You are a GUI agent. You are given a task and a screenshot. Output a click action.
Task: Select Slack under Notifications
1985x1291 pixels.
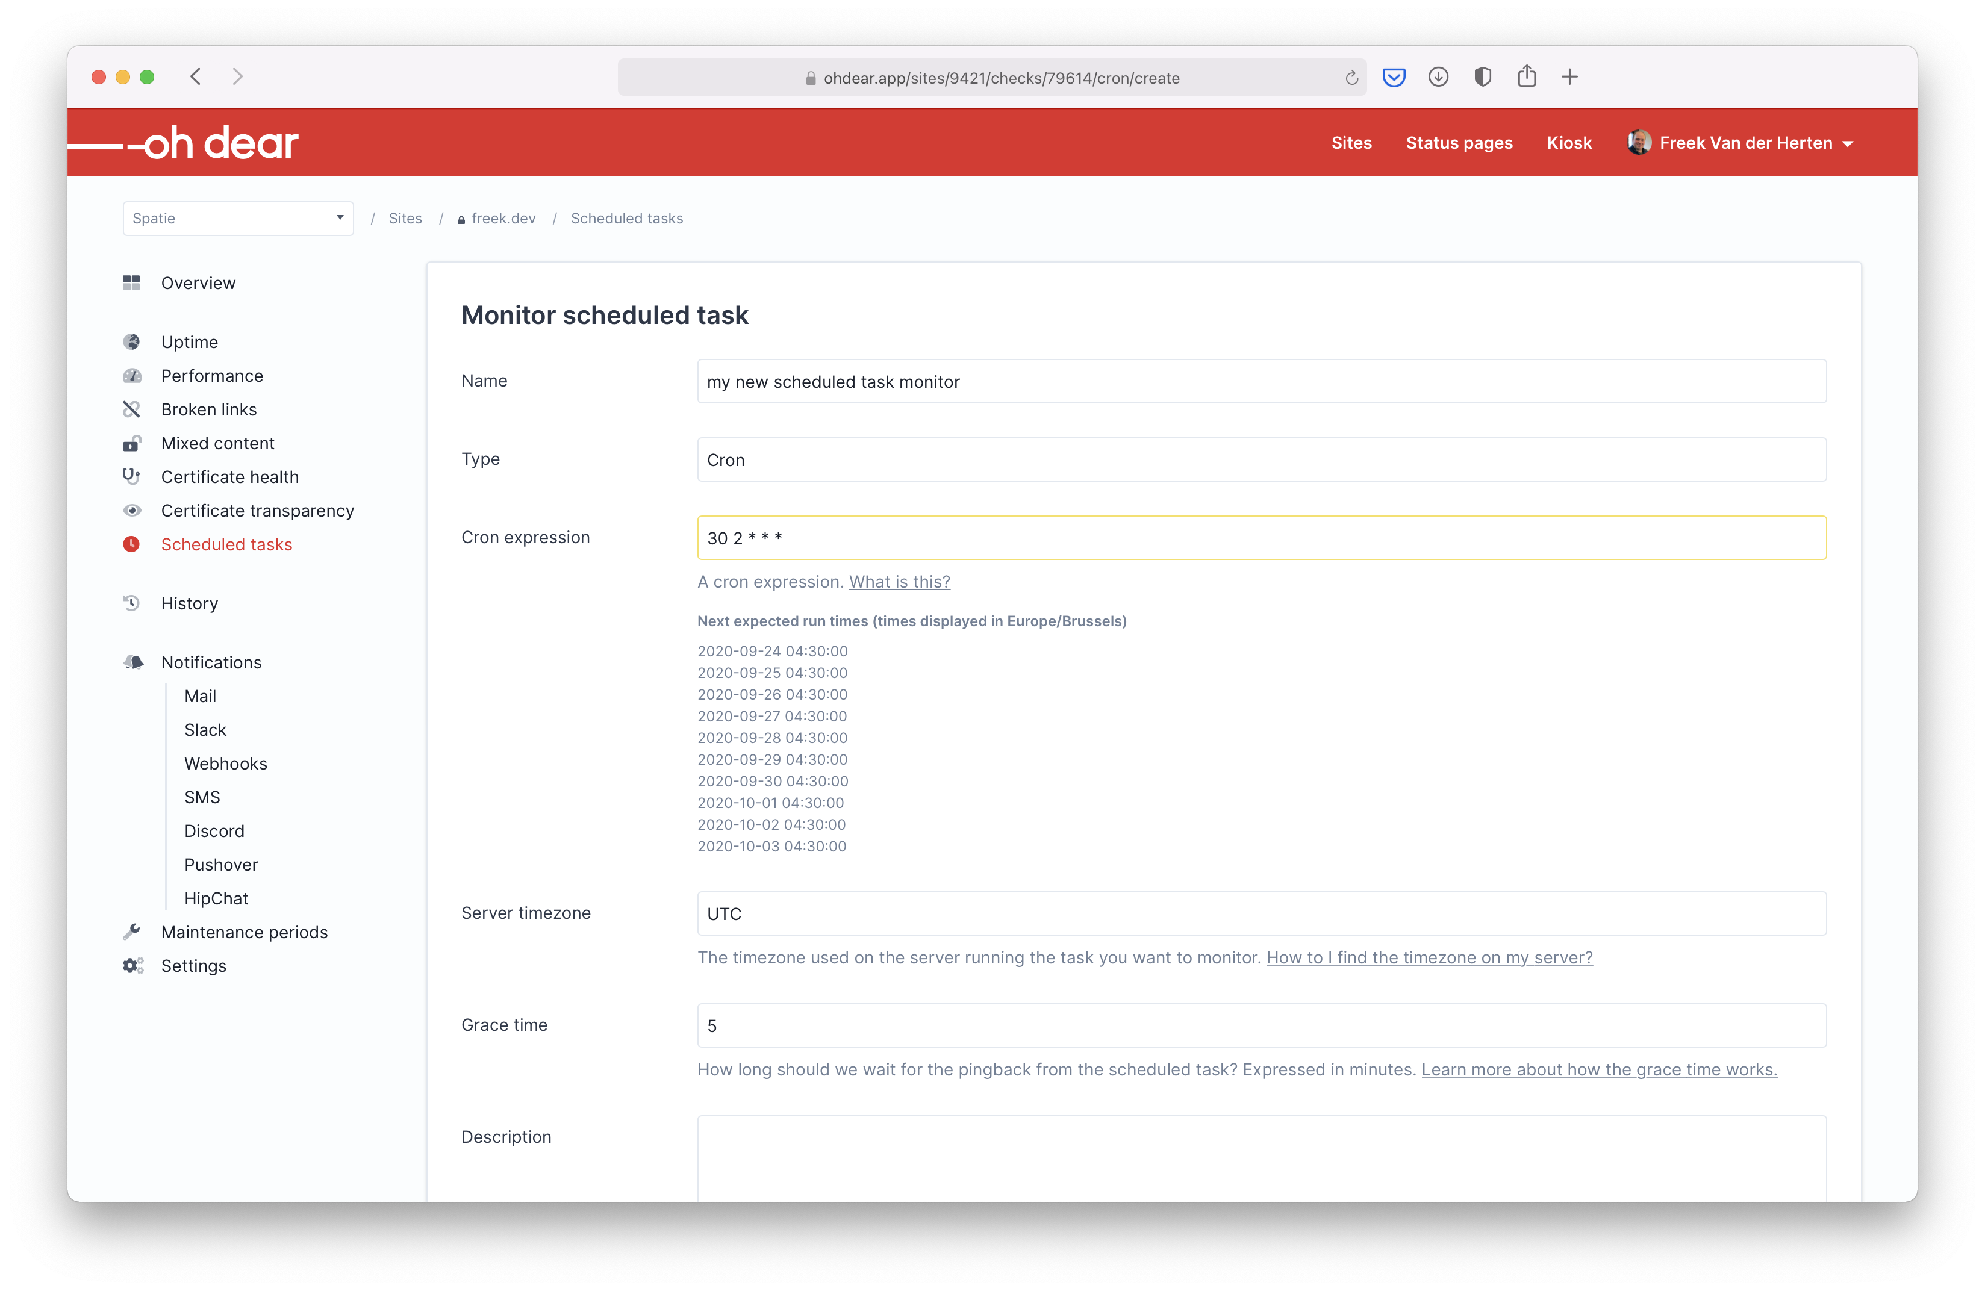pyautogui.click(x=205, y=729)
